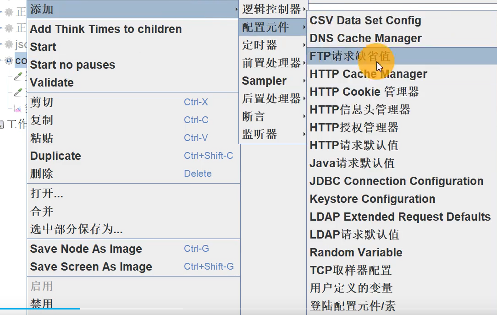The height and width of the screenshot is (315, 497).
Task: Expand the 逻辑控制器 submenu arrow
Action: (304, 9)
